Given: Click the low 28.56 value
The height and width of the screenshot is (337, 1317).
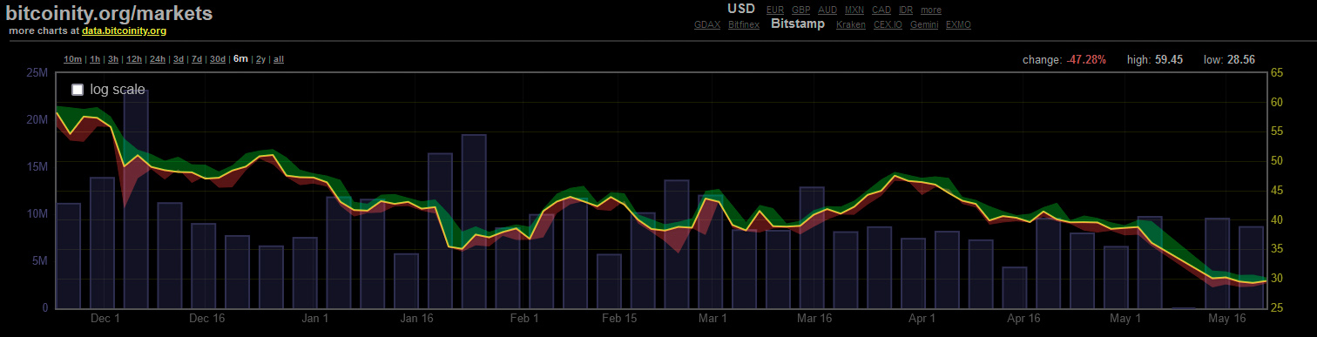Looking at the screenshot, I should point(1241,60).
